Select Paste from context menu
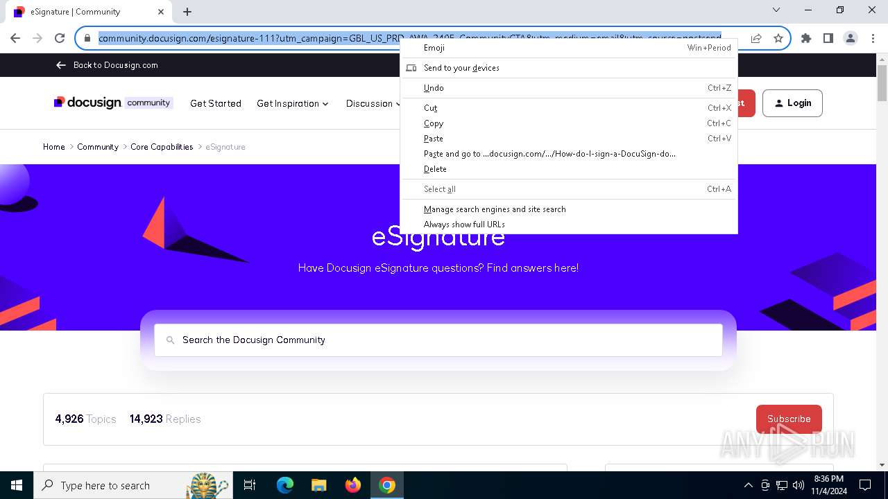The image size is (888, 499). coord(569,139)
